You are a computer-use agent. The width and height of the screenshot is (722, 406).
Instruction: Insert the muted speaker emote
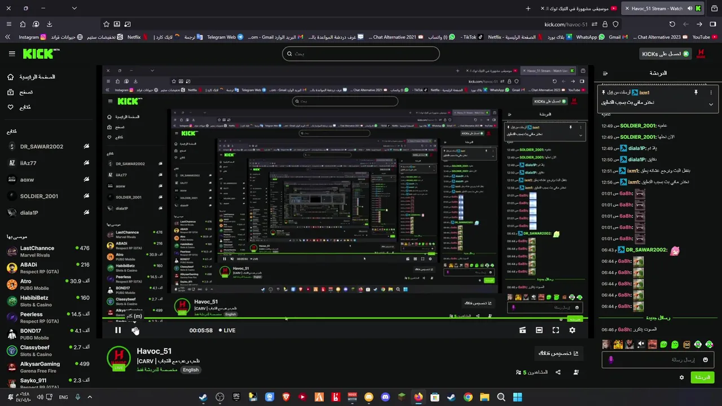tap(641, 344)
